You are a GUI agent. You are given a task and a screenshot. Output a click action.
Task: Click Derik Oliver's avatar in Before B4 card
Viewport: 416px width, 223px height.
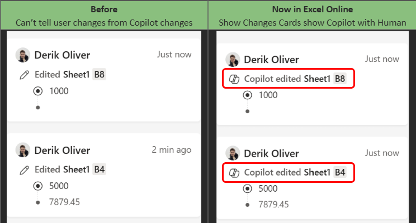[x=23, y=150]
